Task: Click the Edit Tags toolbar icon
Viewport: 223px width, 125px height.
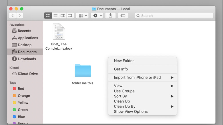Action: tap(123, 15)
